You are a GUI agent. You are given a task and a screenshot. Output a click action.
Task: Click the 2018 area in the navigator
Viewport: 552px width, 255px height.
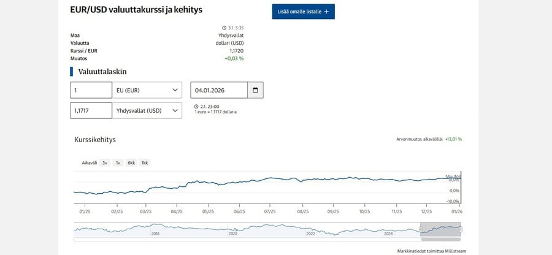[155, 230]
